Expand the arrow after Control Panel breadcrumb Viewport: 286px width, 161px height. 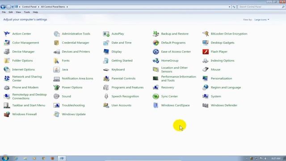coord(38,7)
